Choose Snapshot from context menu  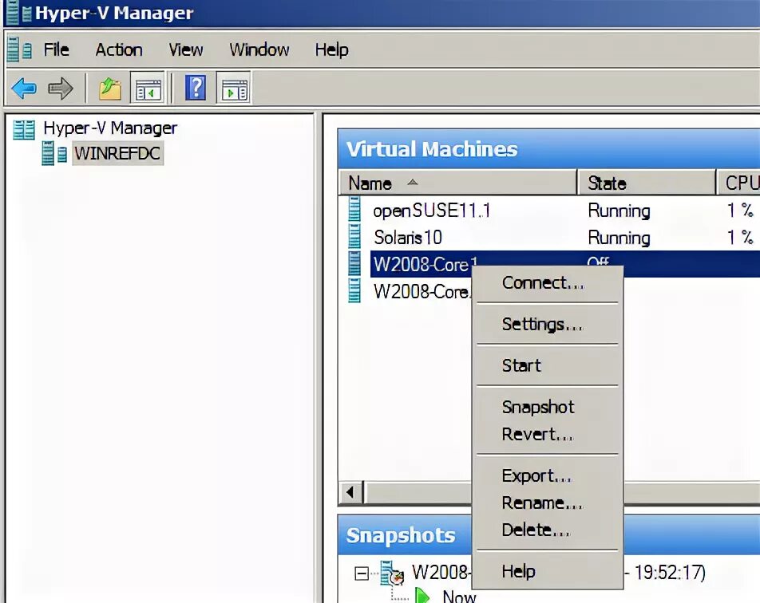[x=547, y=407]
